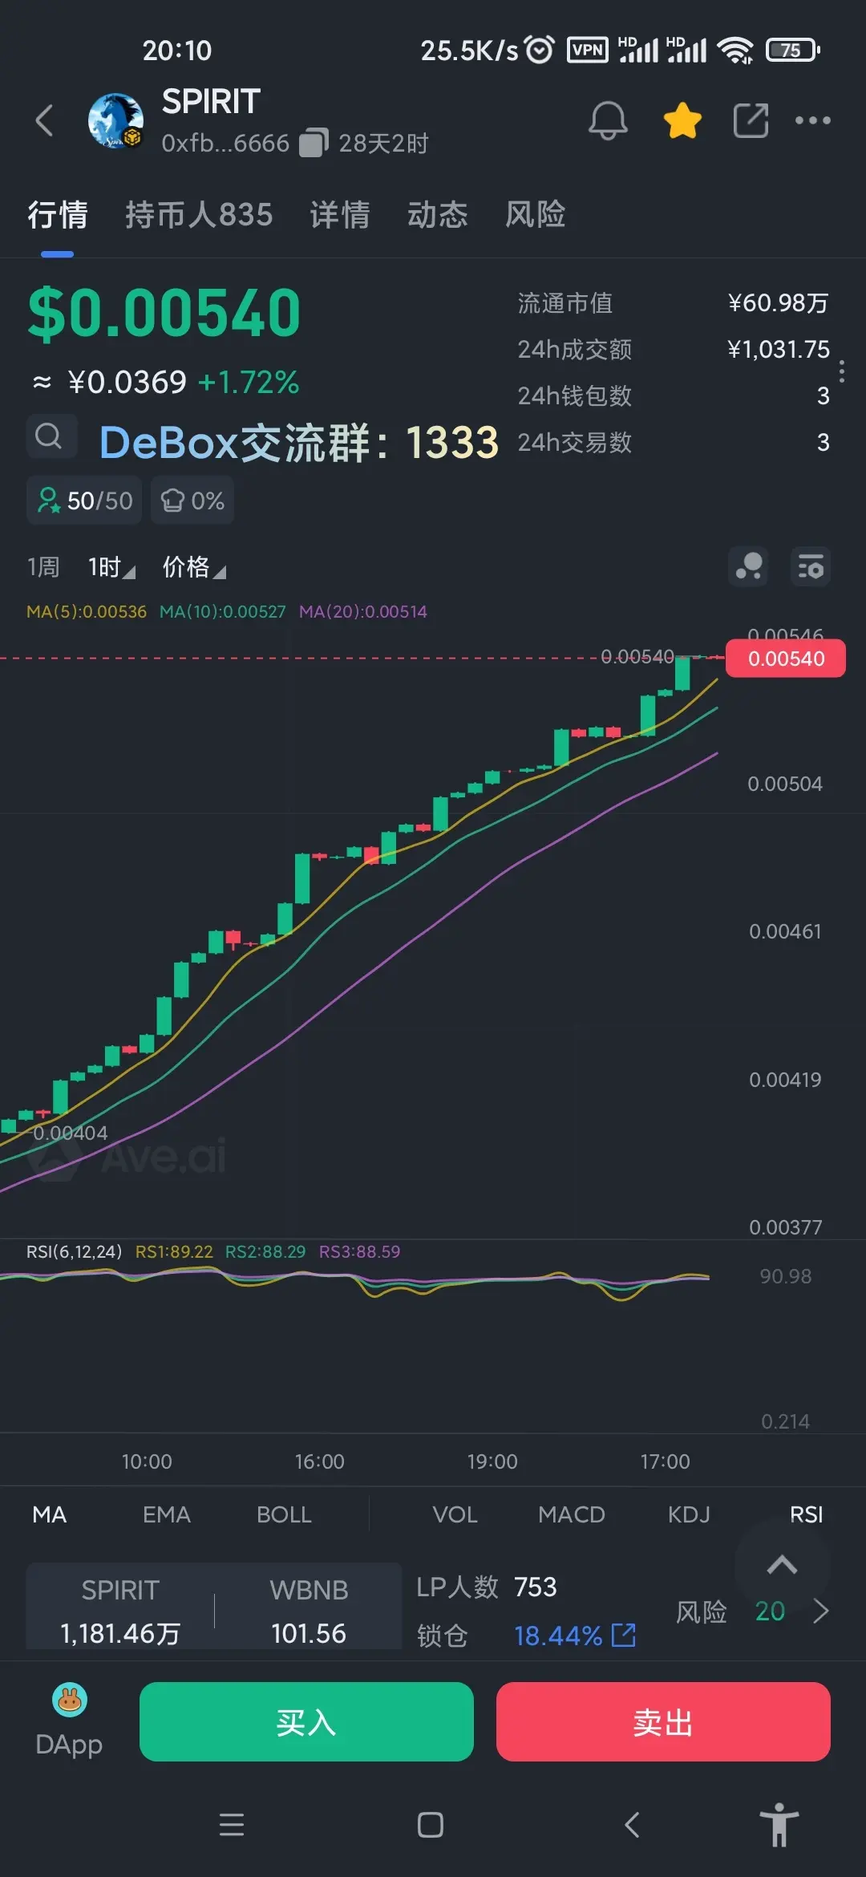Select the VOL sub-indicator
Screen dimensions: 866x1877
pyautogui.click(x=455, y=1514)
